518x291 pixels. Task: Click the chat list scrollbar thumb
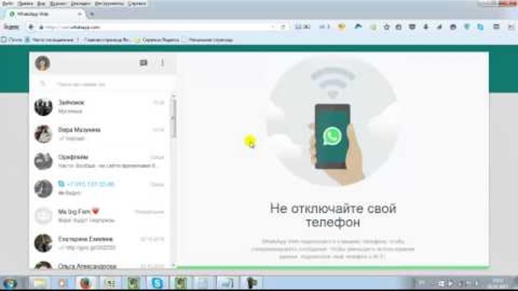pyautogui.click(x=174, y=118)
